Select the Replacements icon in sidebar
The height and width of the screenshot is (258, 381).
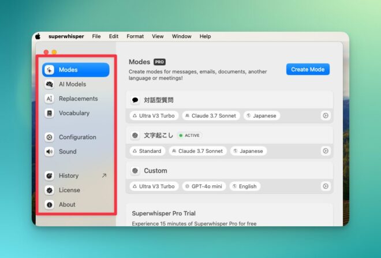(50, 99)
